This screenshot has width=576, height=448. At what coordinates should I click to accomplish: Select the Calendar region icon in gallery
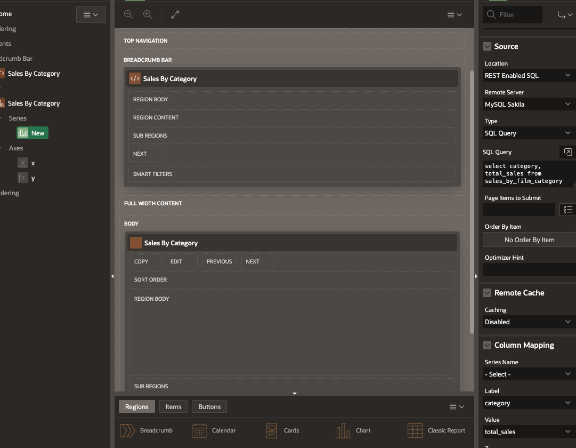[x=199, y=430]
